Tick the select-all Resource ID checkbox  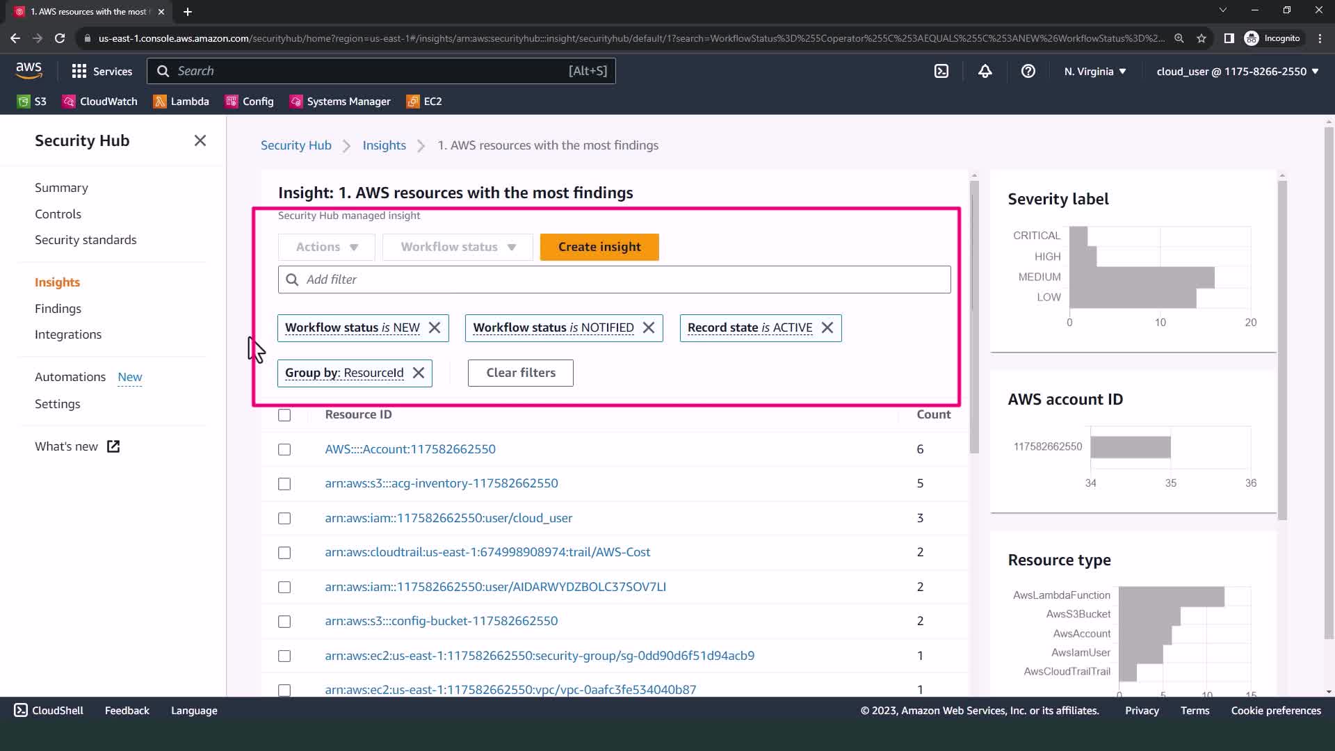[x=284, y=415]
